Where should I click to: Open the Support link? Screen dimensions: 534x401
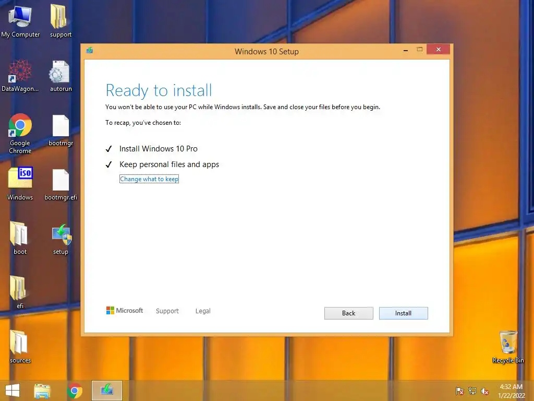click(x=167, y=311)
